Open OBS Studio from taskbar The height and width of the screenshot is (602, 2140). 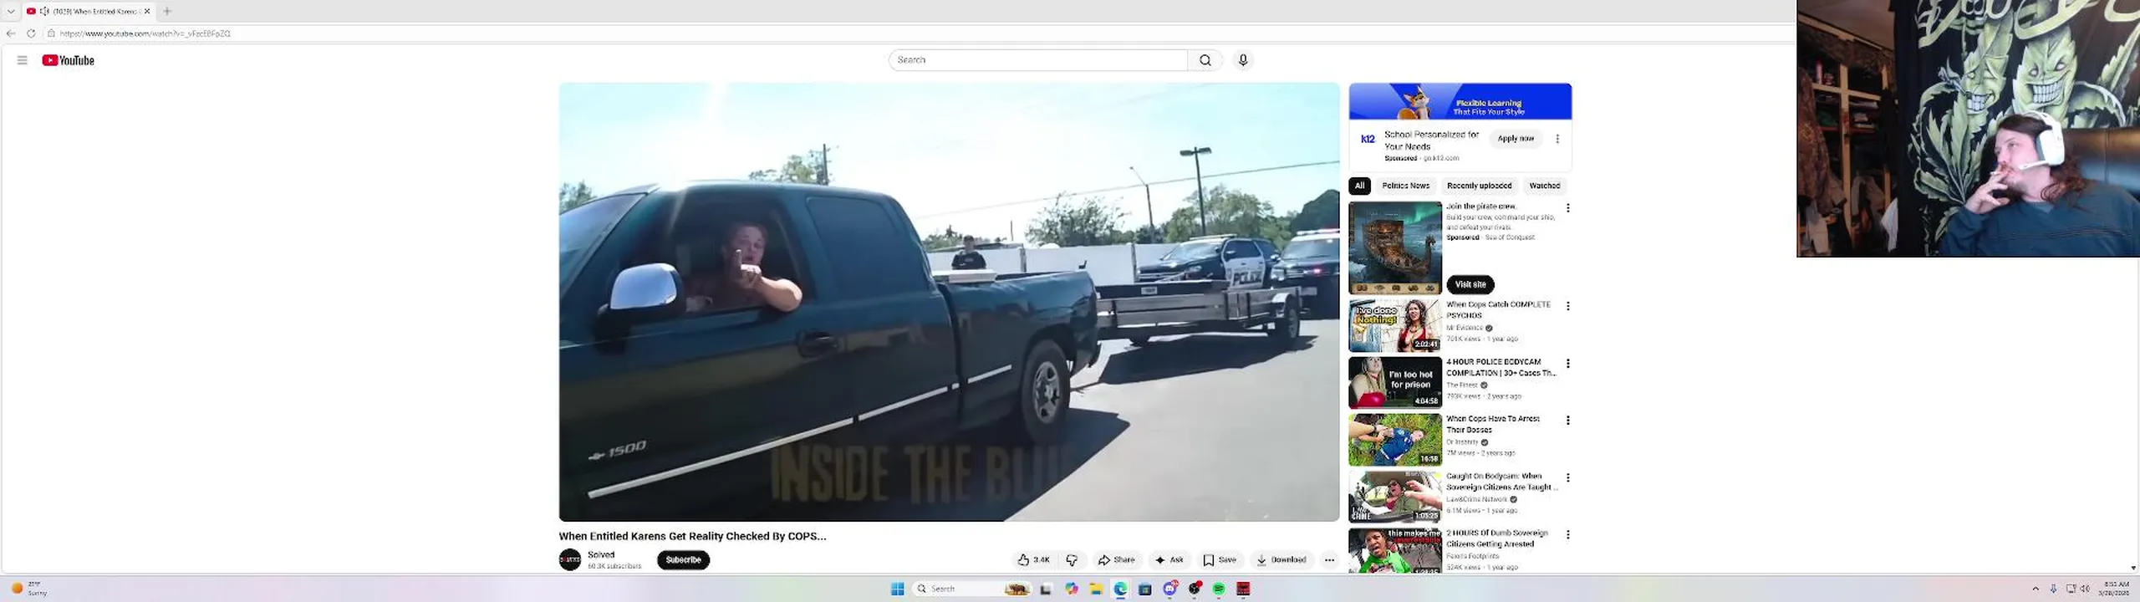[1195, 589]
